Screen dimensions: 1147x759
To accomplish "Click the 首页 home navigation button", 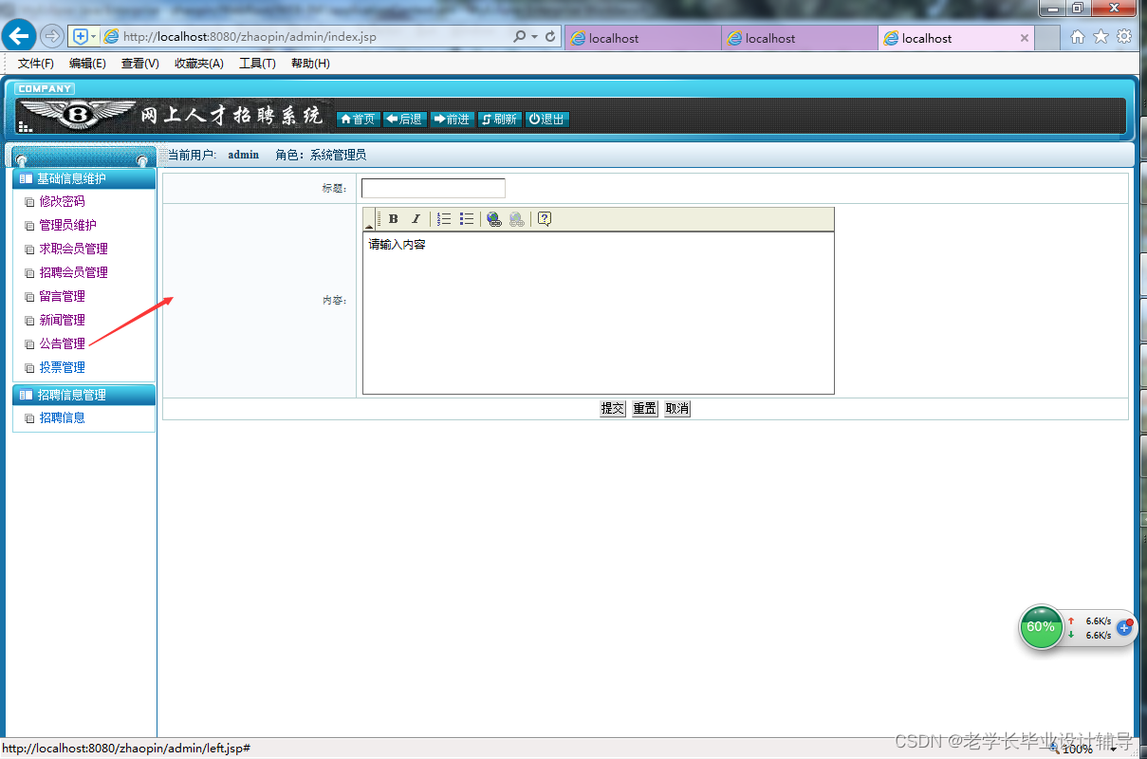I will (358, 119).
